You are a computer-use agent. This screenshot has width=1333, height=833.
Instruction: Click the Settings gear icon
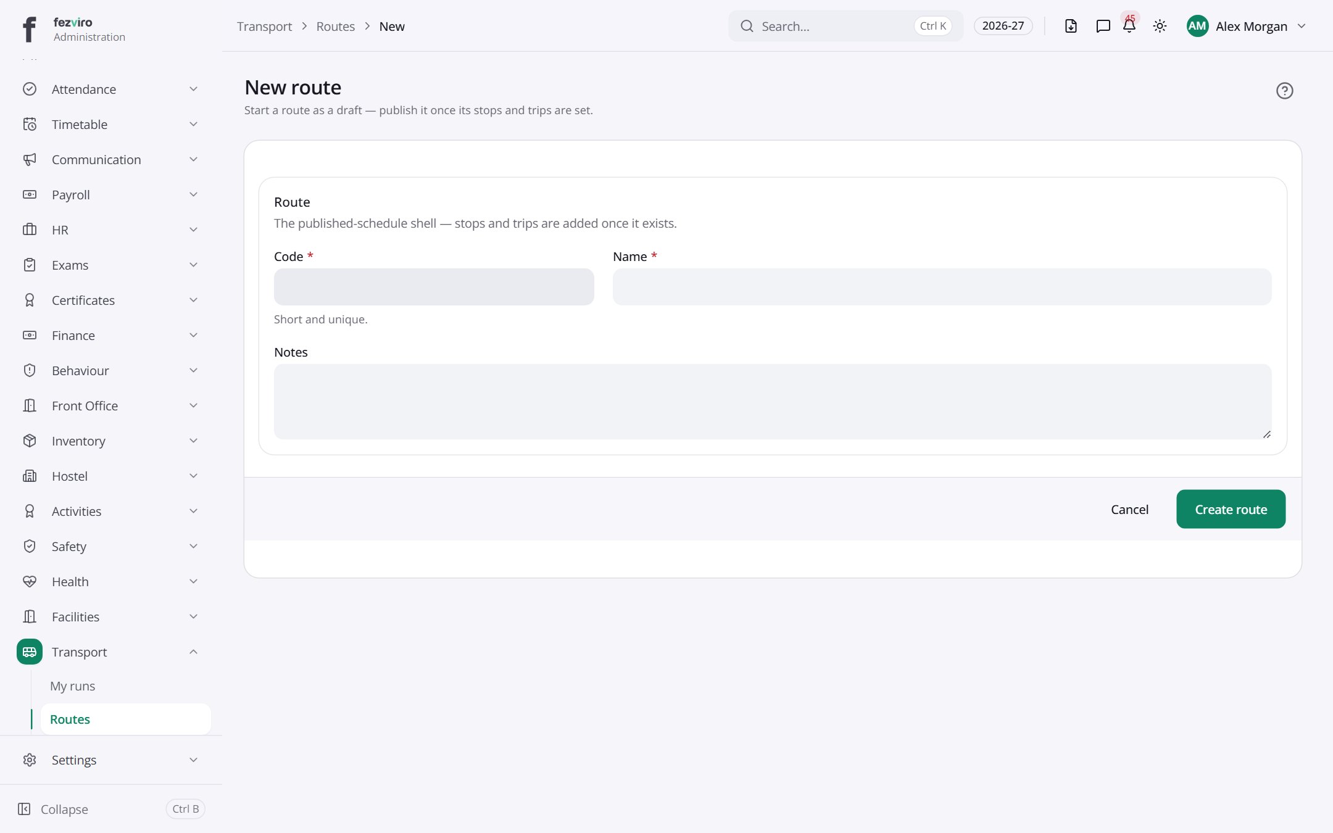(30, 760)
